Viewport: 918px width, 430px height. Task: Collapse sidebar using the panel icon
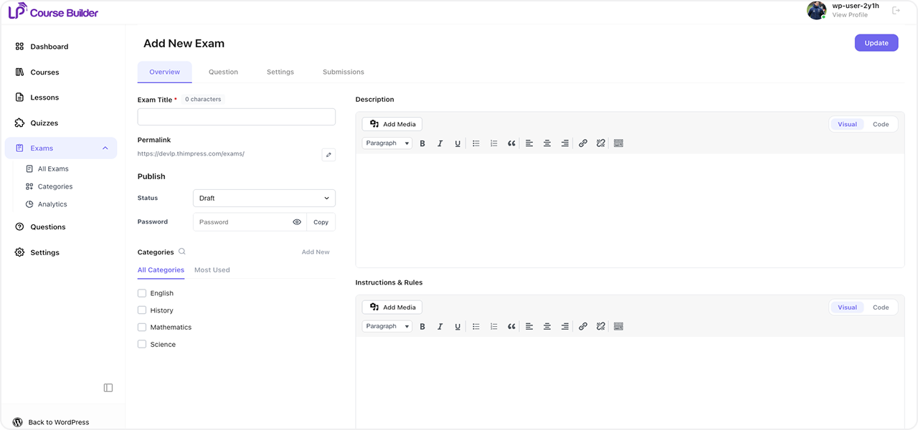108,388
